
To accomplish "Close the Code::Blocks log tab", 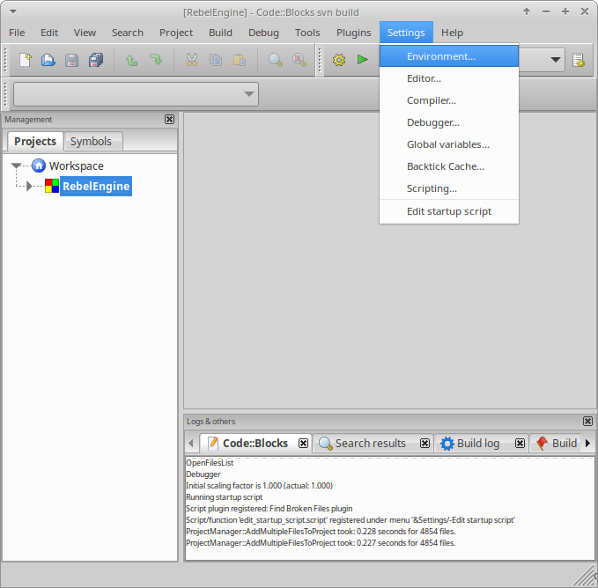I will [303, 443].
